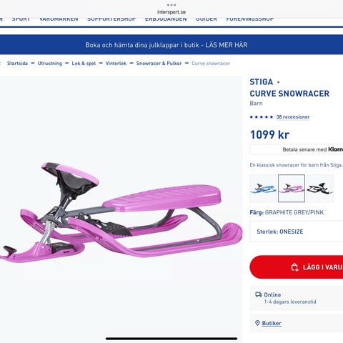
Task: Click the delivery truck icon next to Online
Action: [259, 294]
